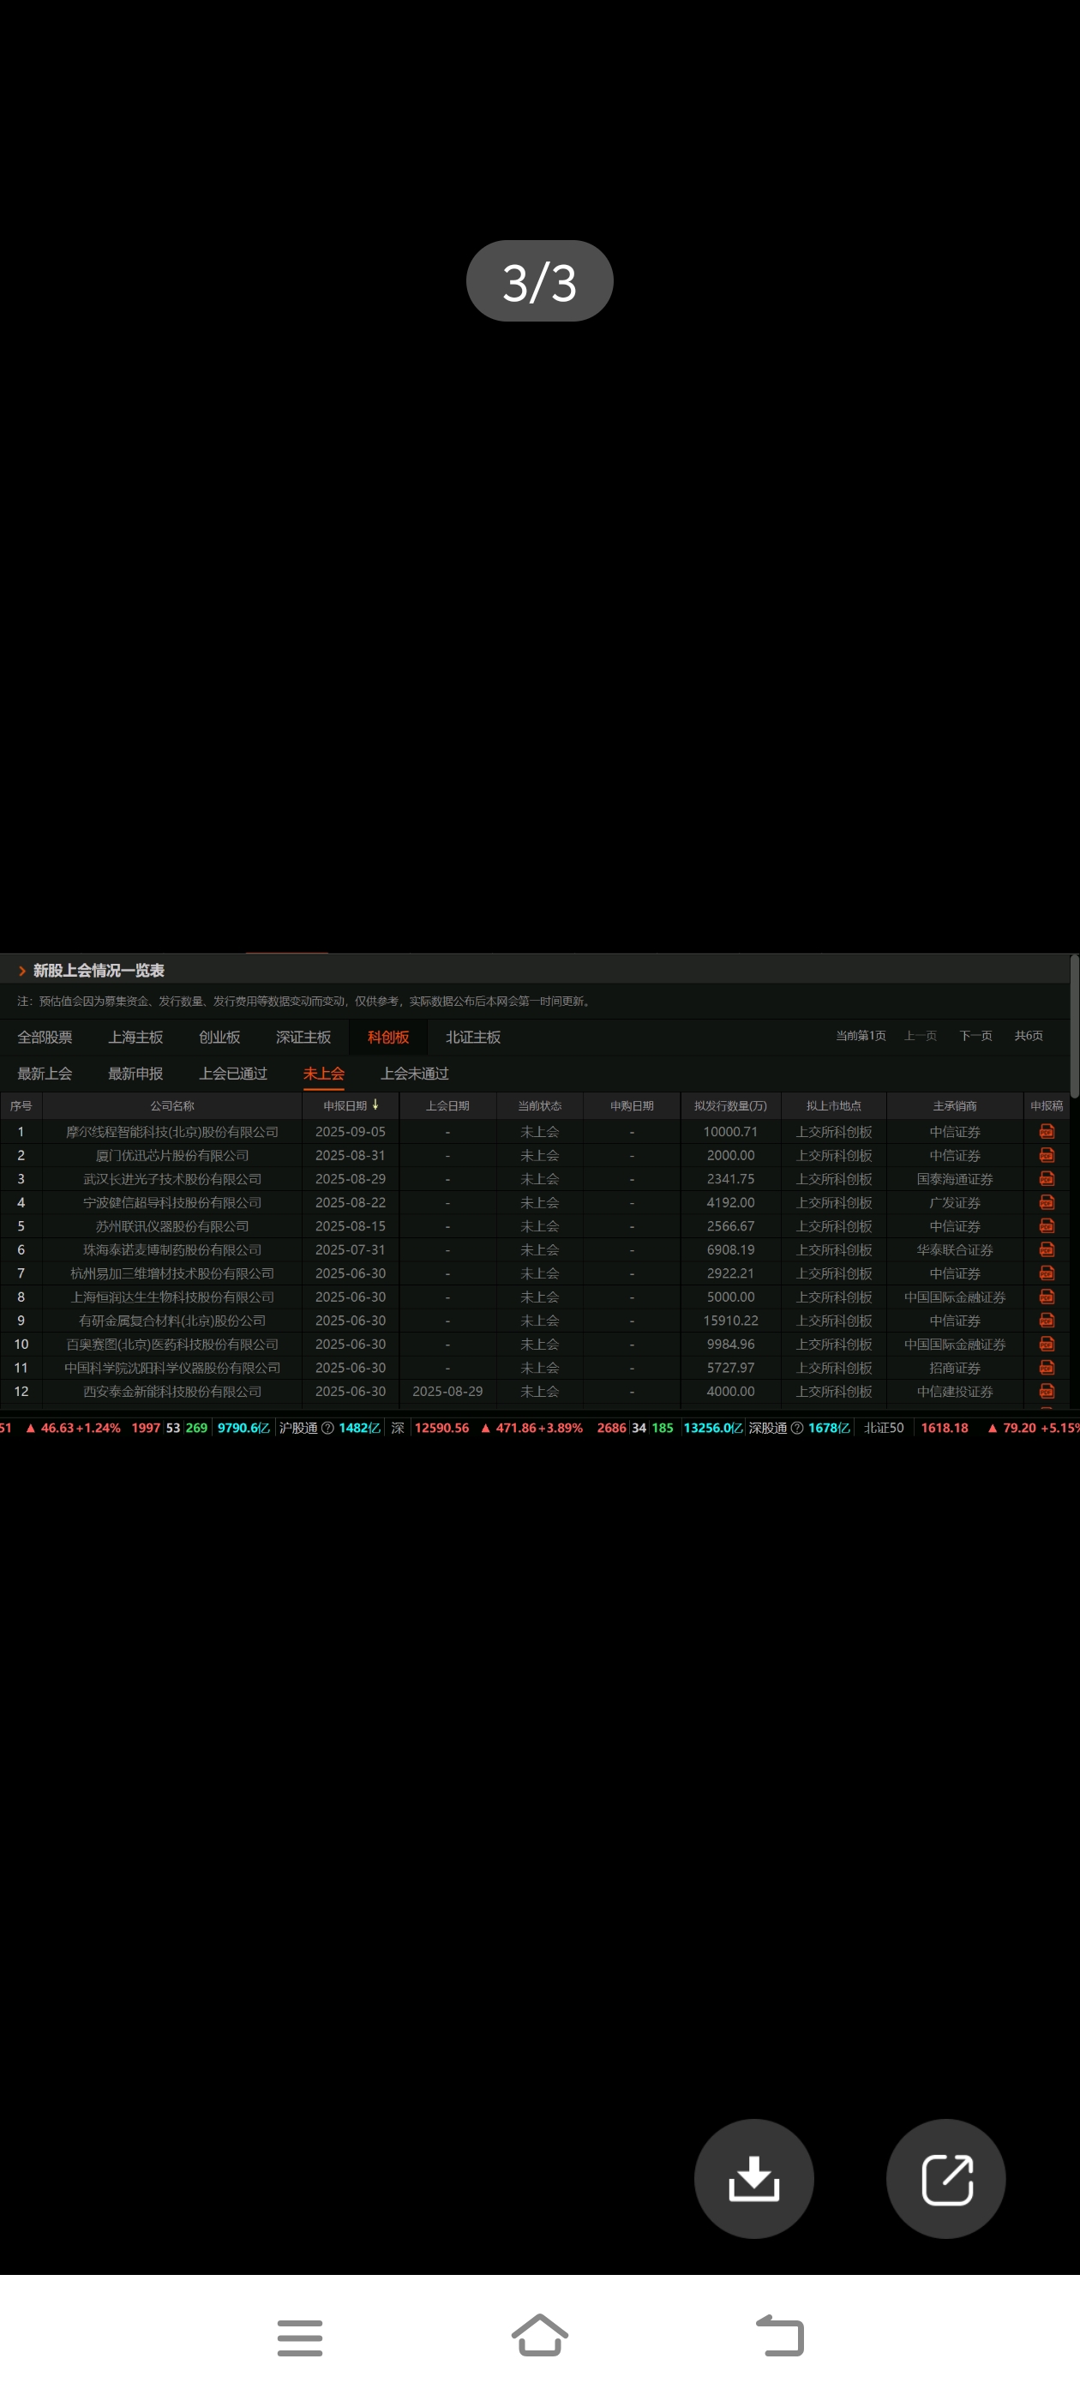Click the 沪股通 help question icon
Screen dimensions: 1080x2401
click(x=328, y=1428)
